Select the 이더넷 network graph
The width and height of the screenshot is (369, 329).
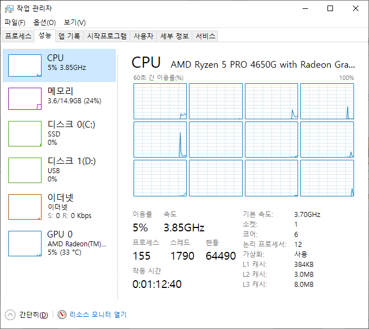[x=25, y=206]
